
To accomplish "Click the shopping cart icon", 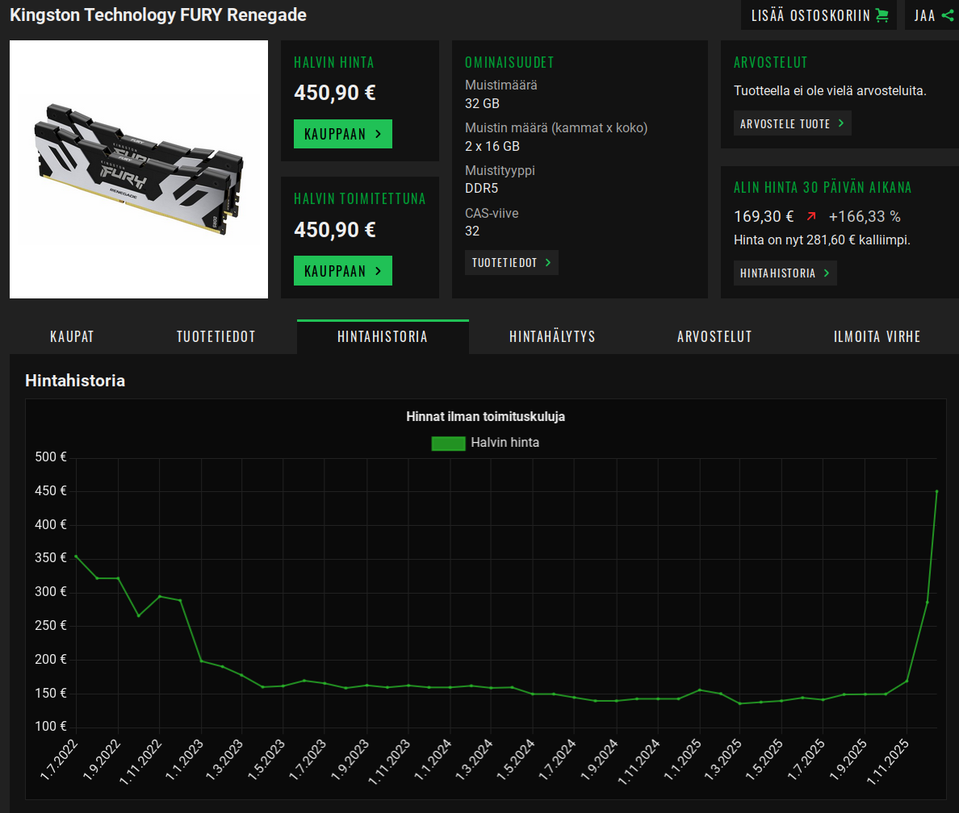I will click(882, 15).
